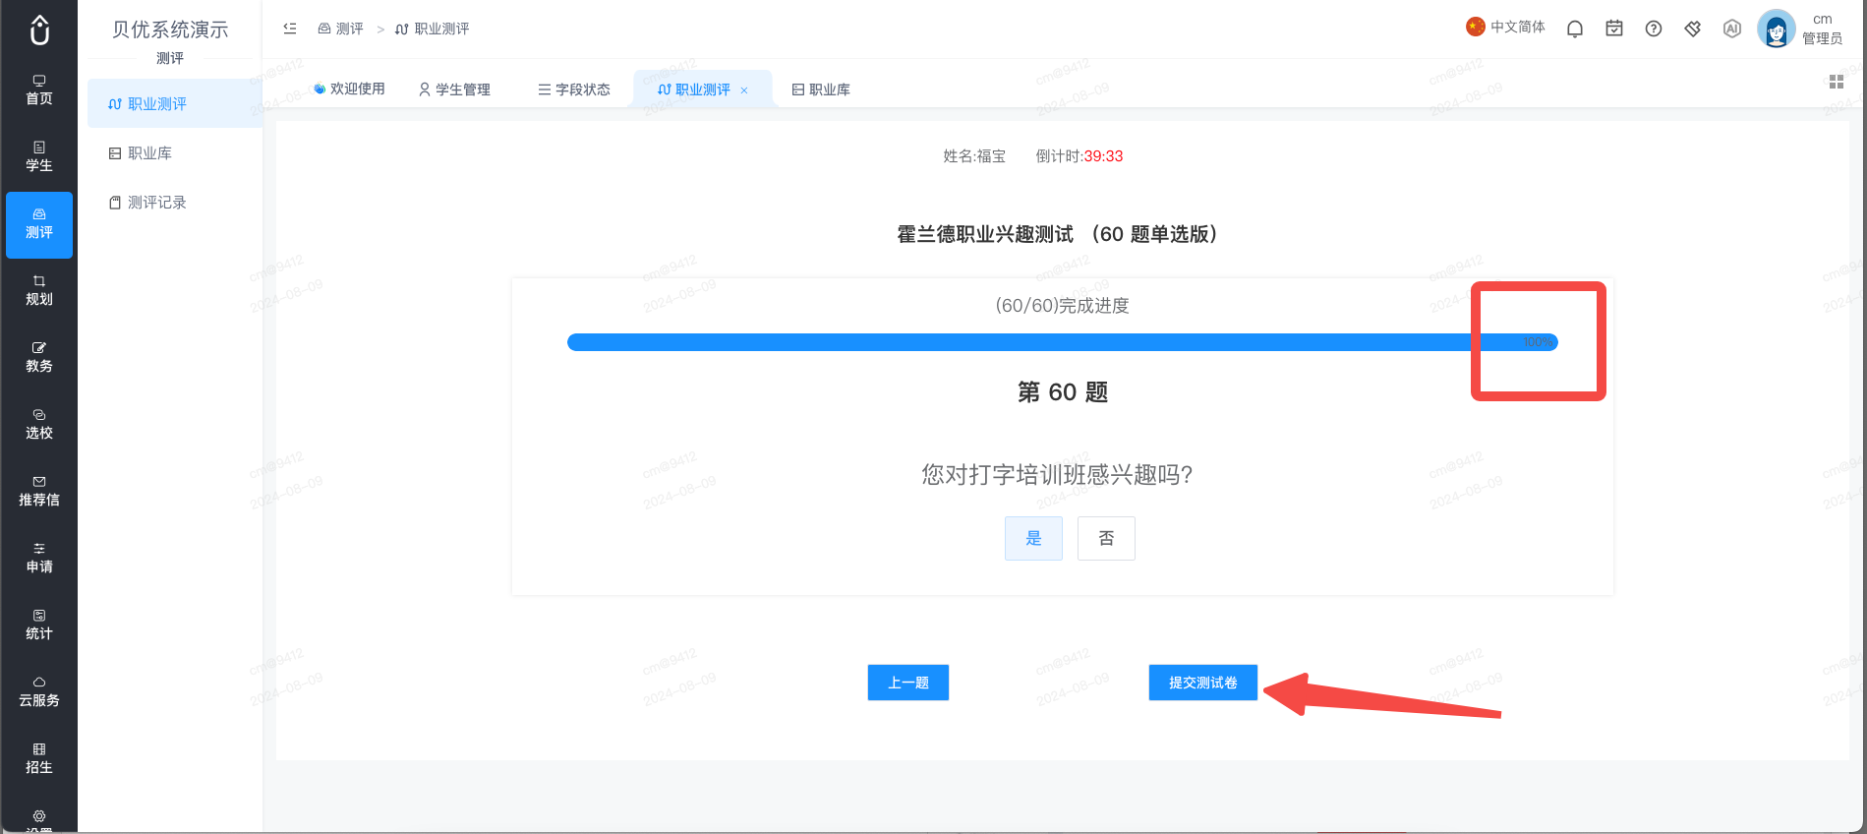Click the admin user avatar

tap(1777, 29)
